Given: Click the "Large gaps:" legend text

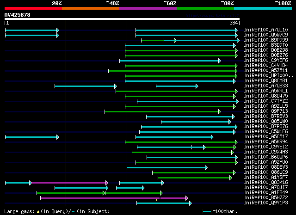Looking at the screenshot, I should [19, 211].
